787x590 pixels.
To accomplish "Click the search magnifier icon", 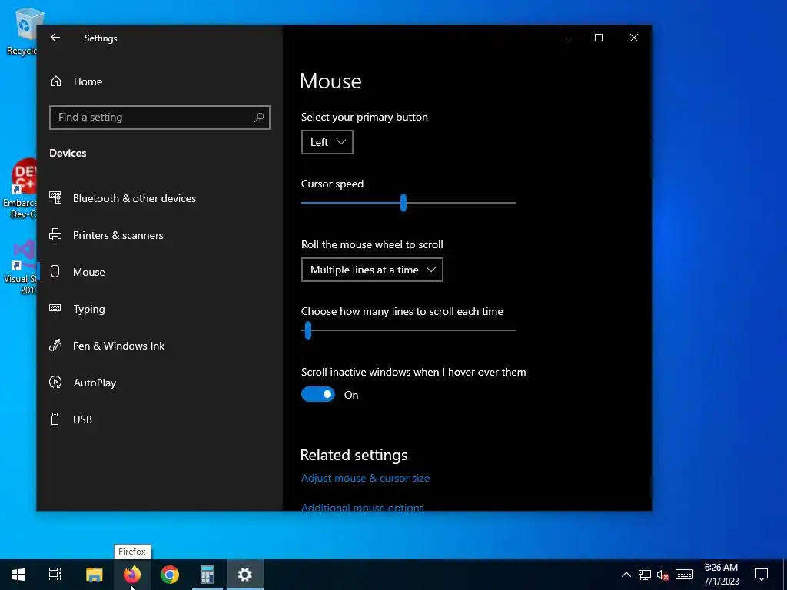I will pyautogui.click(x=258, y=117).
